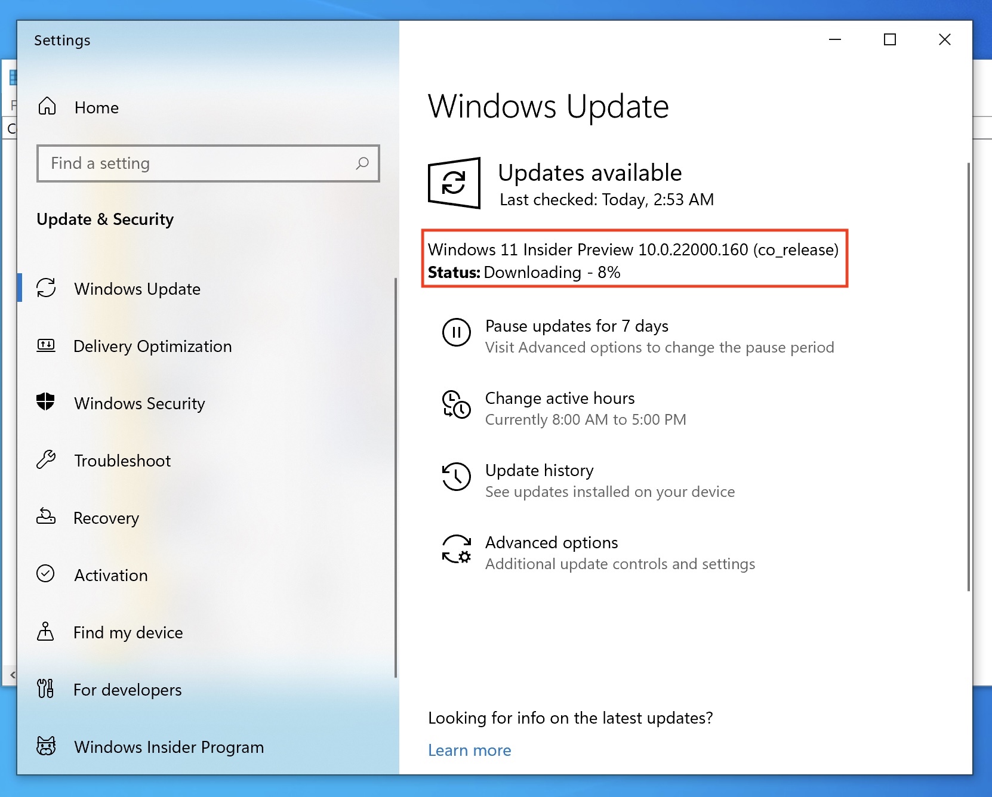Click the Status: Downloading - 8% text
The height and width of the screenshot is (797, 992).
click(524, 272)
